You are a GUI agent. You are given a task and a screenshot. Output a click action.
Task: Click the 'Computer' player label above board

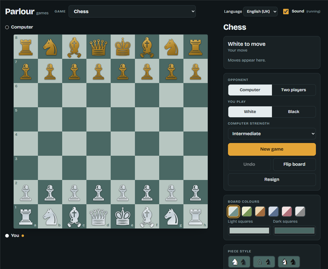[22, 27]
